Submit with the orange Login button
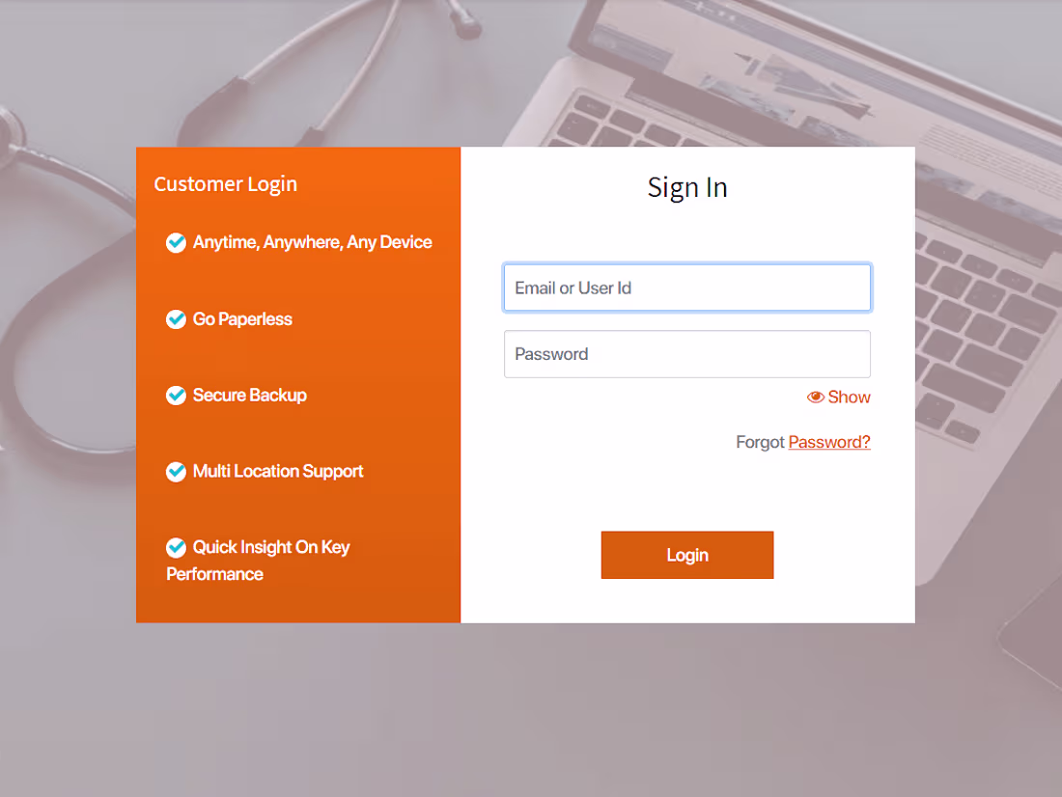 pyautogui.click(x=686, y=555)
